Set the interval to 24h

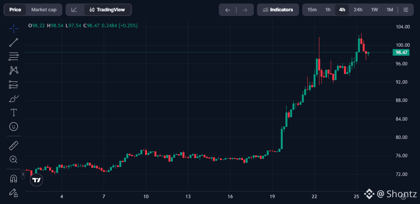point(358,10)
